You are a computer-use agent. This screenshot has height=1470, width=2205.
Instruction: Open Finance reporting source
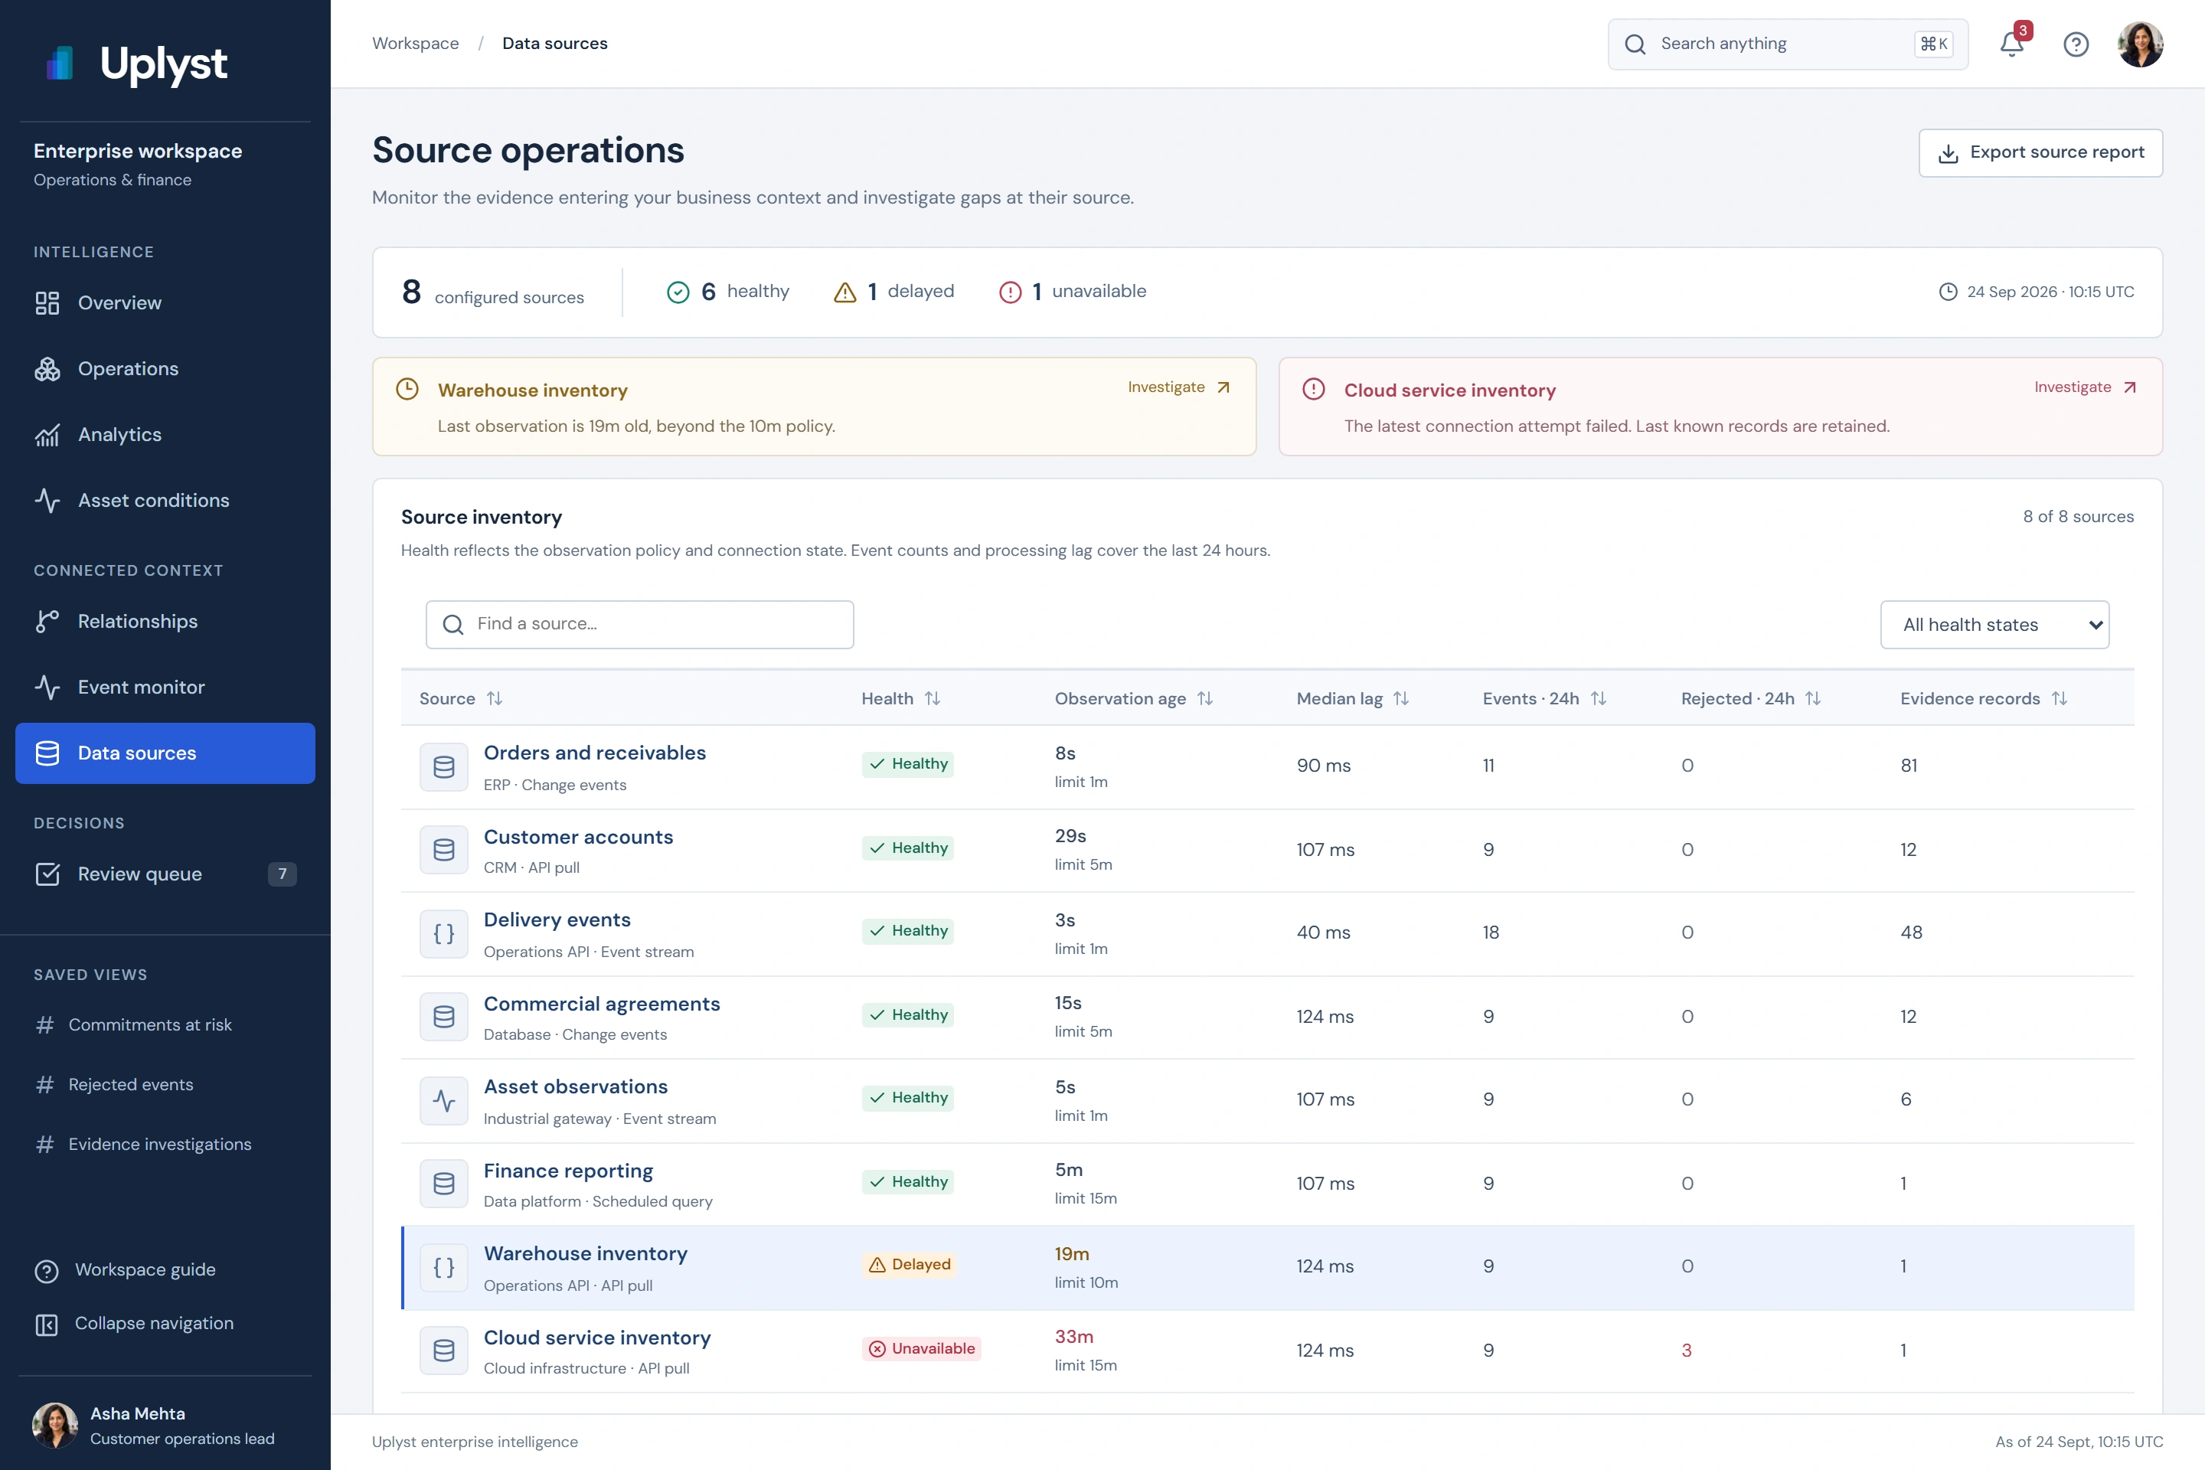tap(568, 1171)
